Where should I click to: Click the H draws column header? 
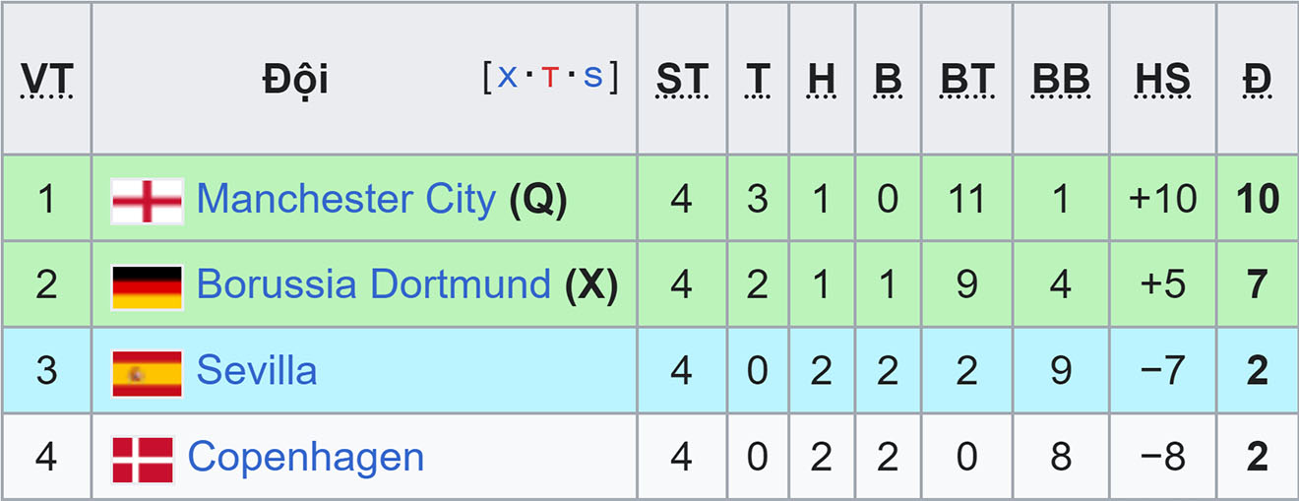point(821,80)
